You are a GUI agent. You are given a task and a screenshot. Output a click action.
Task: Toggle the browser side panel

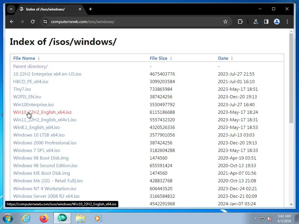click(266, 22)
